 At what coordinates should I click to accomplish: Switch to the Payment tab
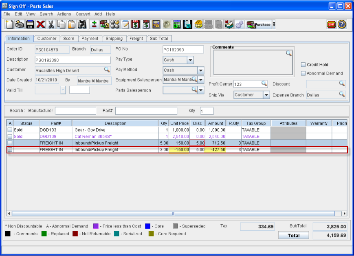click(90, 39)
